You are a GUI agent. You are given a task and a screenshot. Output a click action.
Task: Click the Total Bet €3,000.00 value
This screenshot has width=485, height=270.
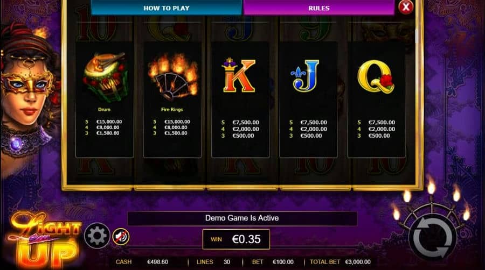pyautogui.click(x=358, y=262)
